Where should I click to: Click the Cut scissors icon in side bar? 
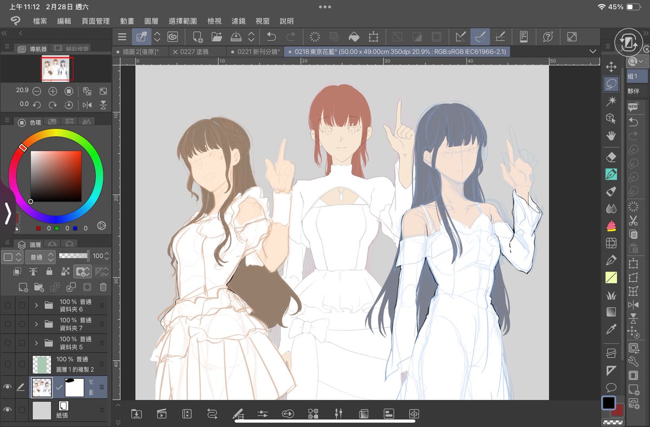(x=633, y=221)
